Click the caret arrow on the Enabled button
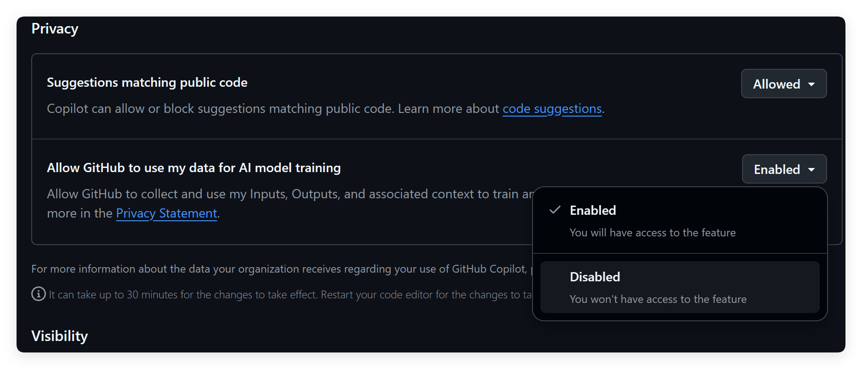 (811, 170)
